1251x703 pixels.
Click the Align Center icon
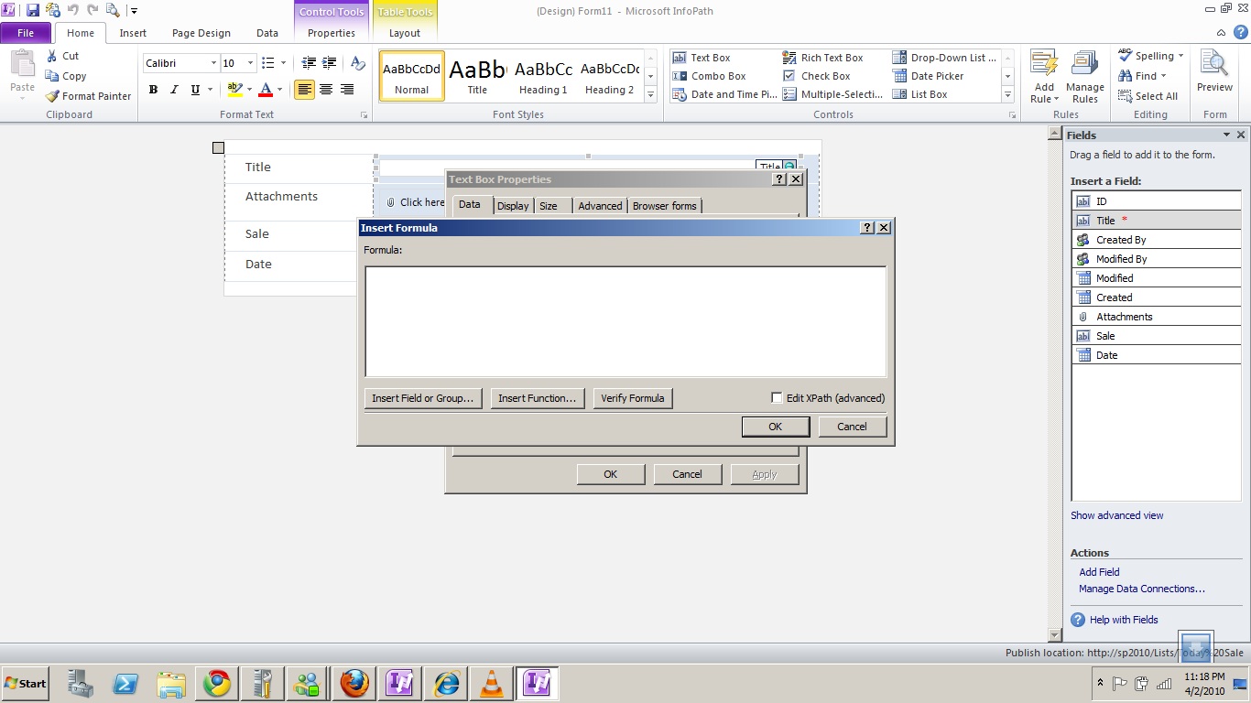pos(326,90)
